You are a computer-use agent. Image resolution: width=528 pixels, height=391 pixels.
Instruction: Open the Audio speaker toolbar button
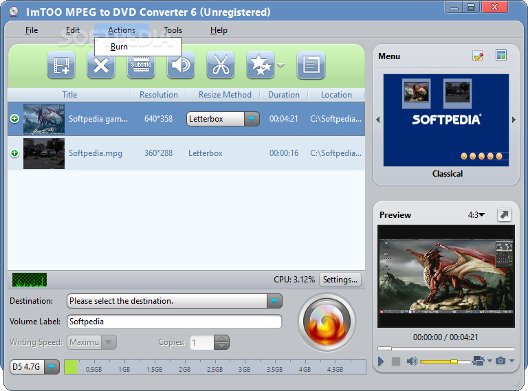[181, 65]
